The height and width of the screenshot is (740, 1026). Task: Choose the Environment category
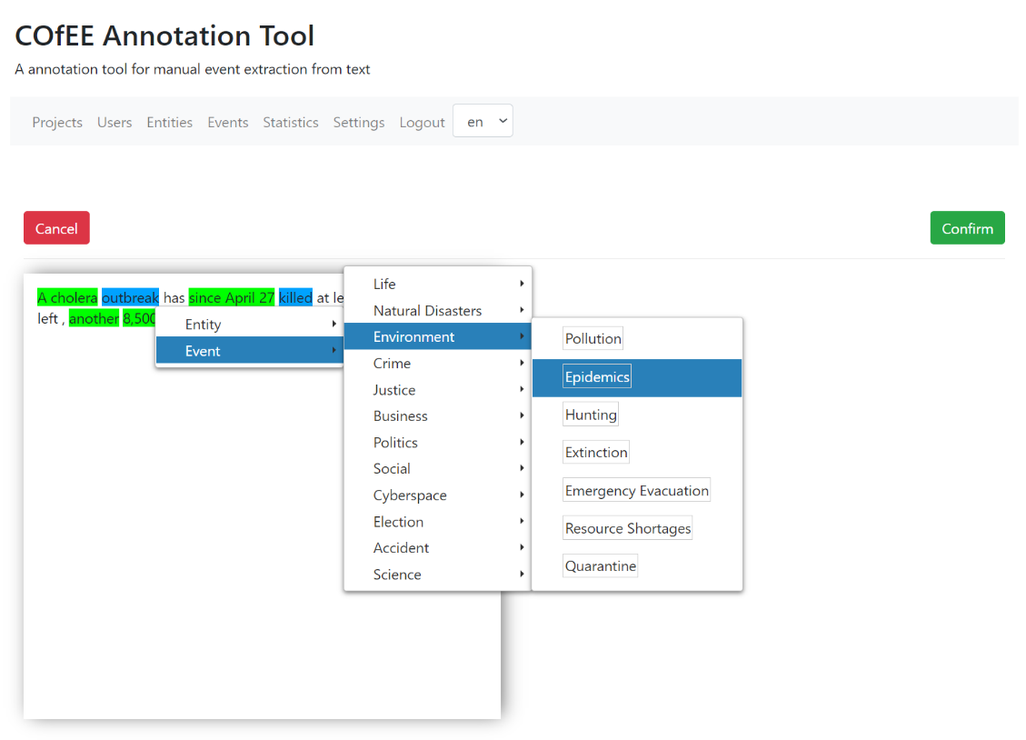(x=438, y=336)
